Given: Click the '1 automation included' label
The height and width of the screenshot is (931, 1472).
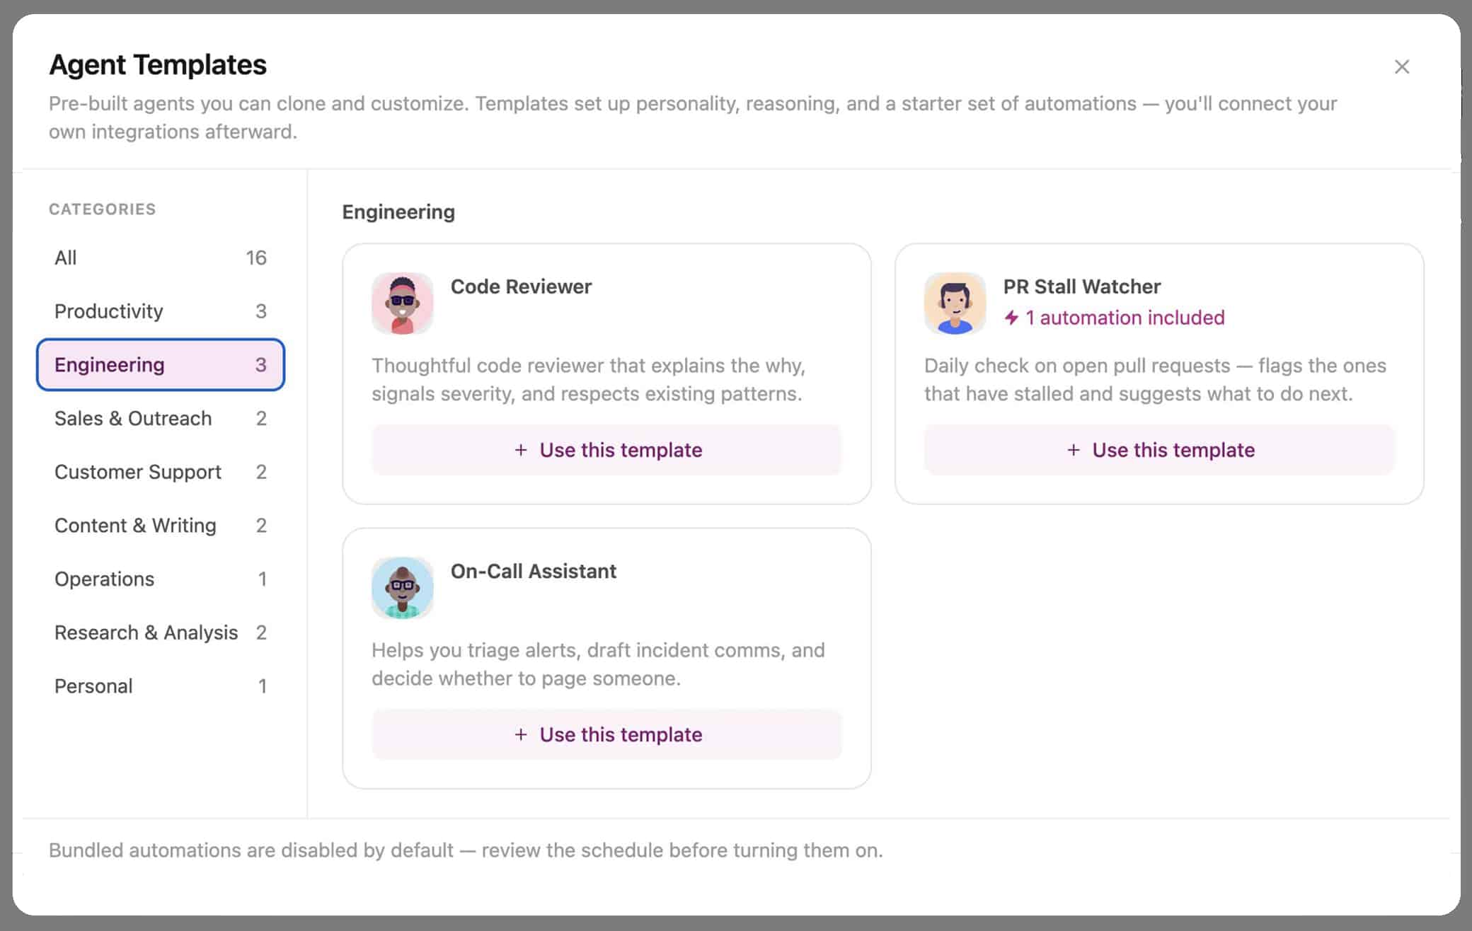Looking at the screenshot, I should click(x=1125, y=318).
